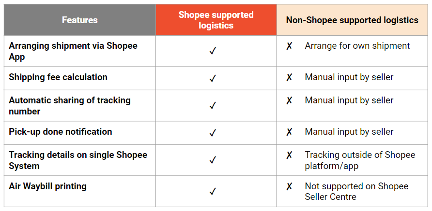This screenshot has width=432, height=211.
Task: Click the Arranging shipment via Shopee App label
Action: (73, 51)
